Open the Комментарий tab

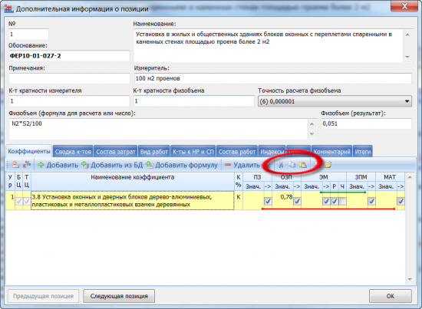[331, 152]
